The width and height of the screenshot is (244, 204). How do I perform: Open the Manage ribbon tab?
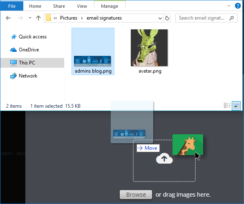coord(110,6)
